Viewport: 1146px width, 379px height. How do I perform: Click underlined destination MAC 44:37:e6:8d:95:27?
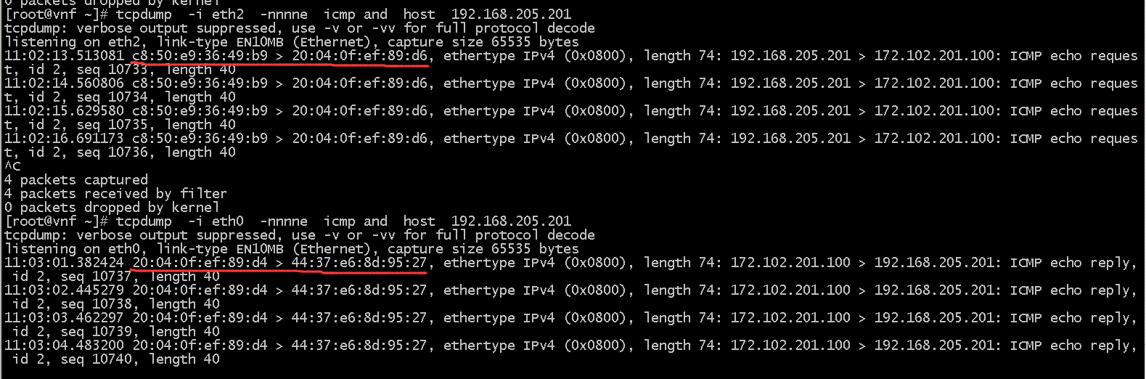pyautogui.click(x=359, y=262)
